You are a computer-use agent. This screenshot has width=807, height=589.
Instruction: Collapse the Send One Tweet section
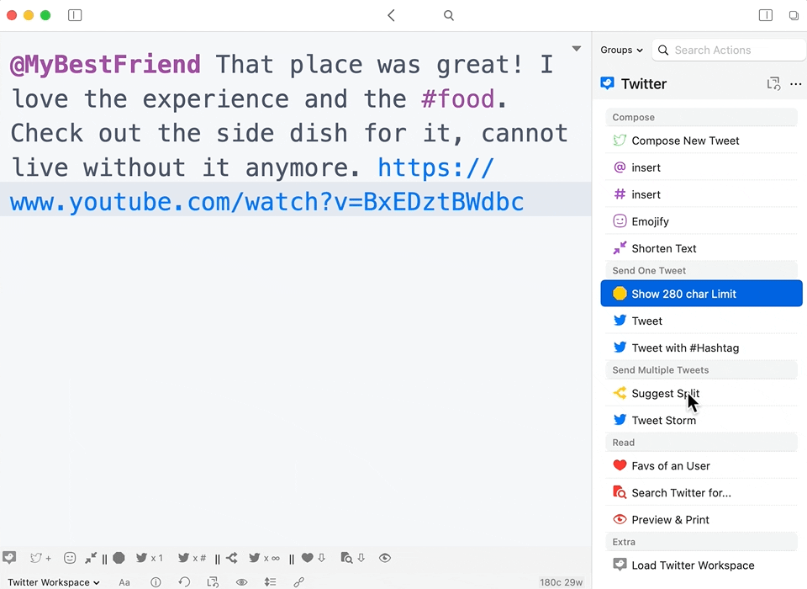click(x=701, y=271)
